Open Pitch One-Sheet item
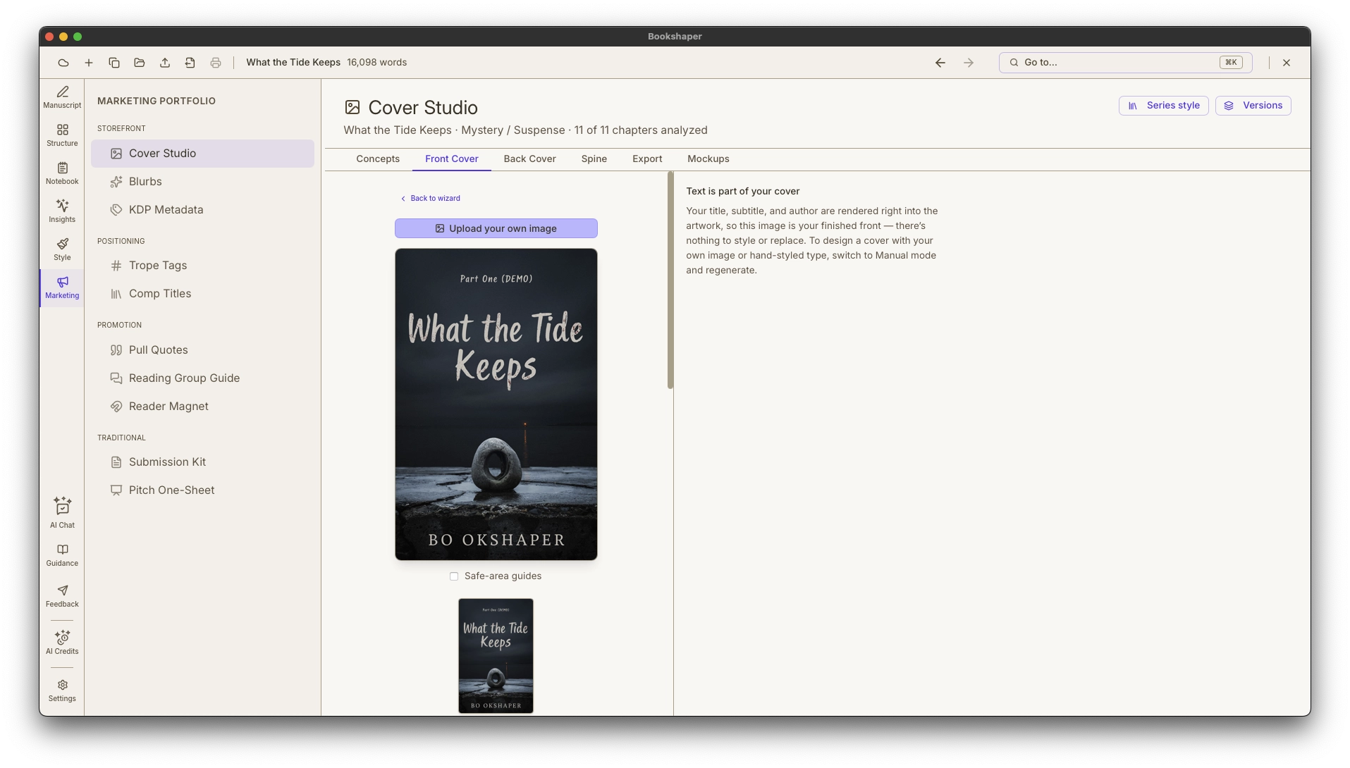 coord(202,490)
